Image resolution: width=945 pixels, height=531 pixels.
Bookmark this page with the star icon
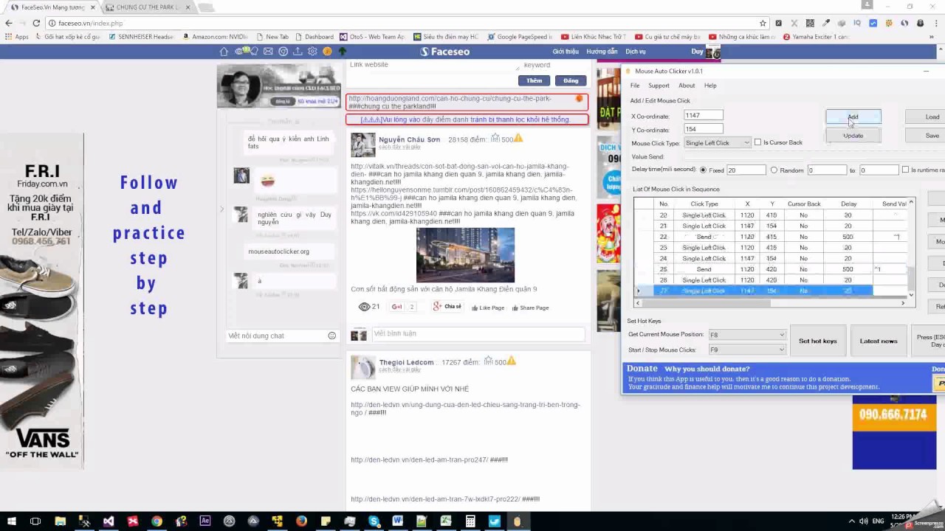(763, 23)
